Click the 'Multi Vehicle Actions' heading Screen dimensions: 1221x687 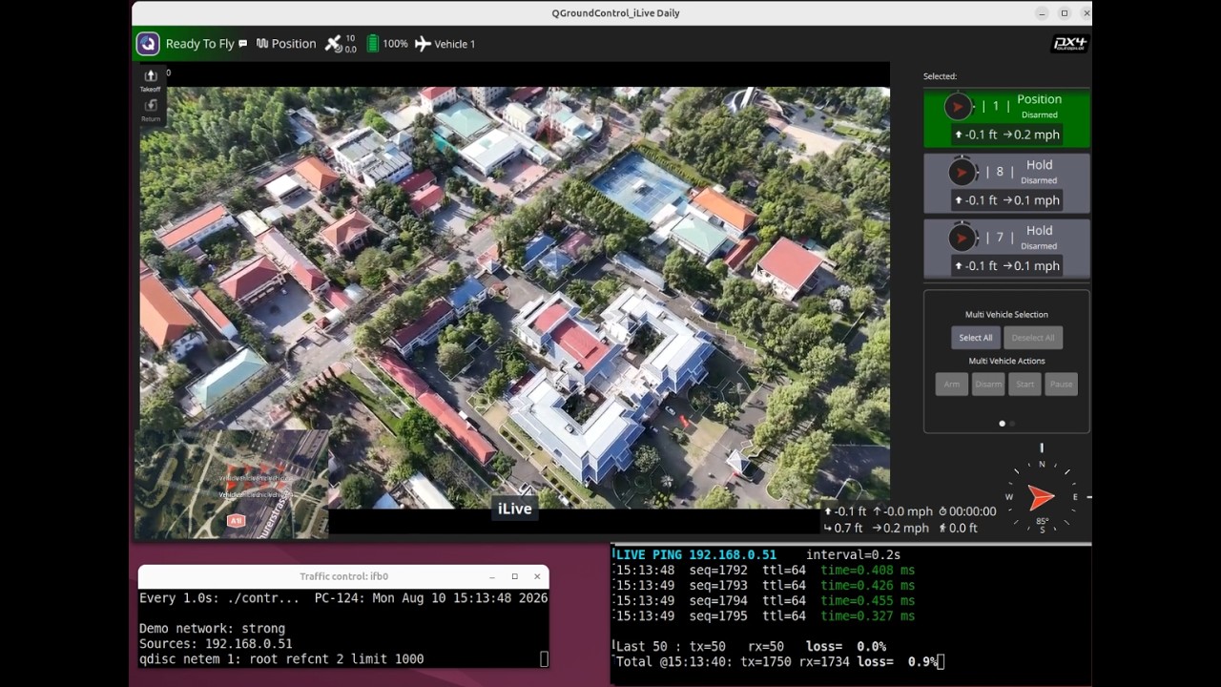[x=1006, y=361]
